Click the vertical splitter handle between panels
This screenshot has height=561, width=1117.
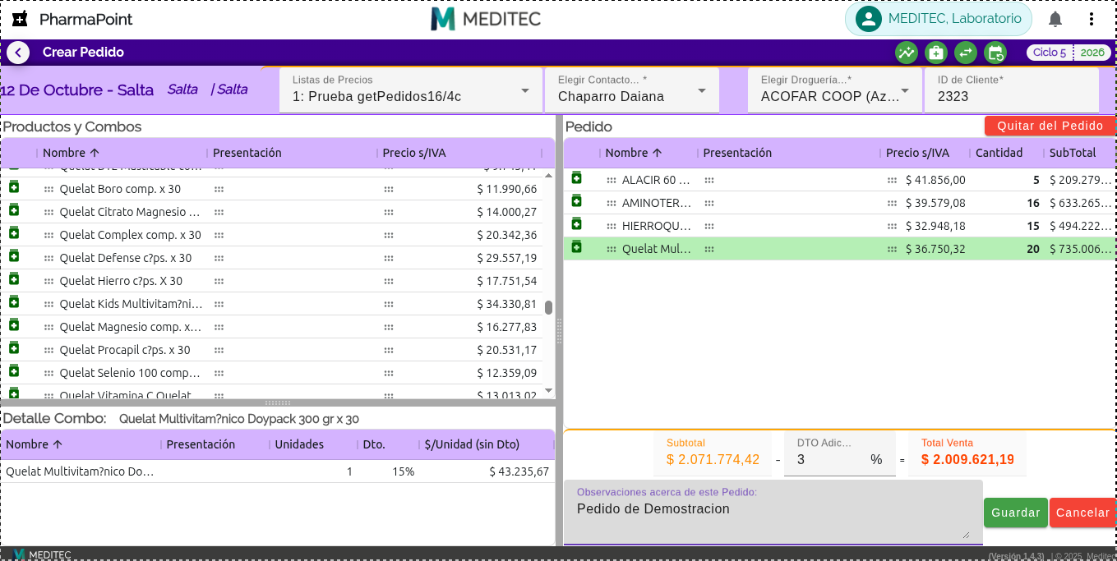click(x=560, y=331)
